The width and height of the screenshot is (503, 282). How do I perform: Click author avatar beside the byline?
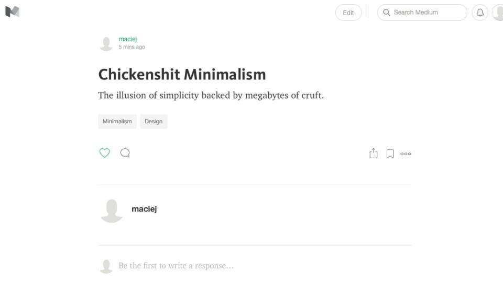[106, 43]
